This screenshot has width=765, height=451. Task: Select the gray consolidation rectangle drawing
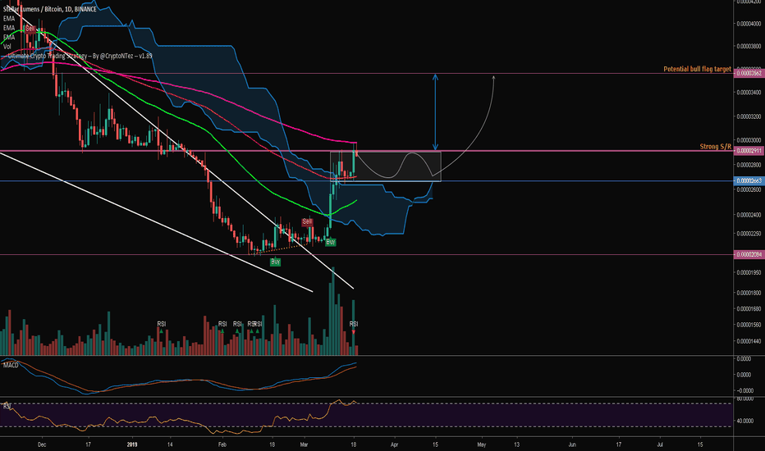(x=386, y=166)
